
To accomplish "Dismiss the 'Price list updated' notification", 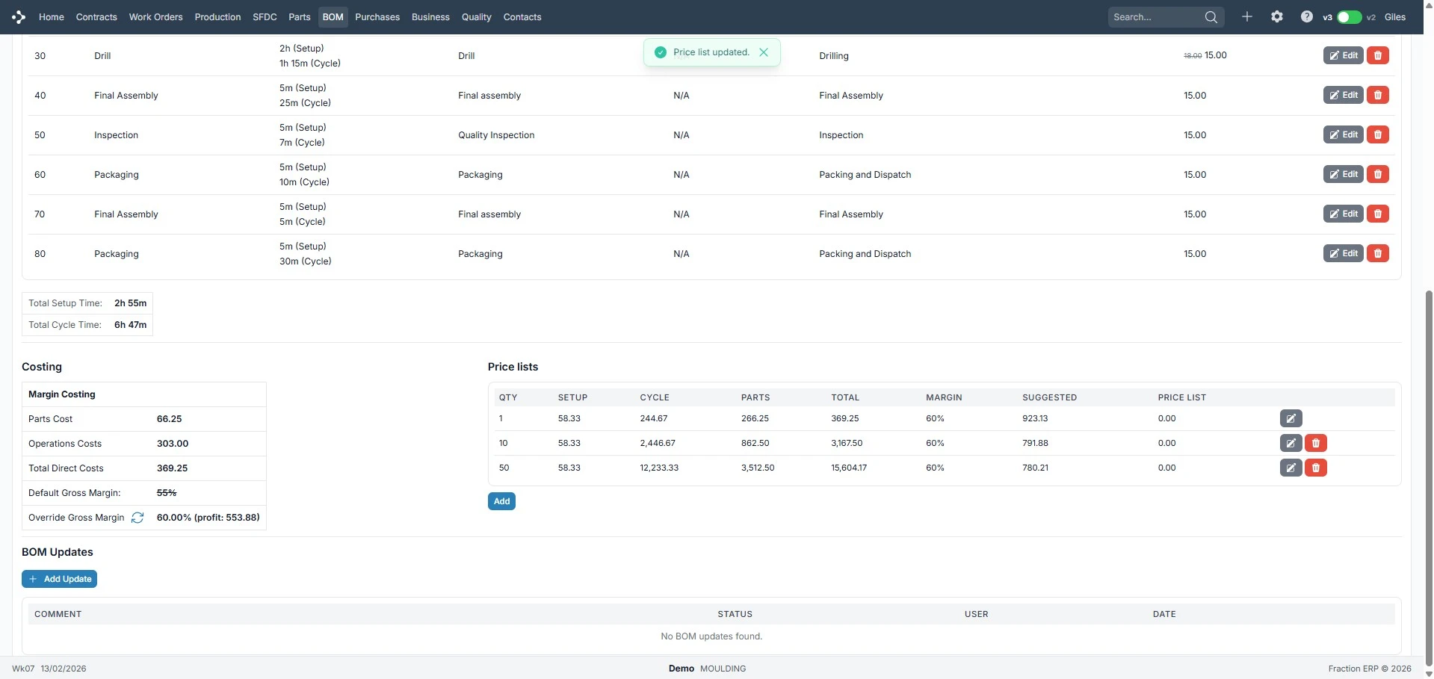I will click(x=763, y=52).
